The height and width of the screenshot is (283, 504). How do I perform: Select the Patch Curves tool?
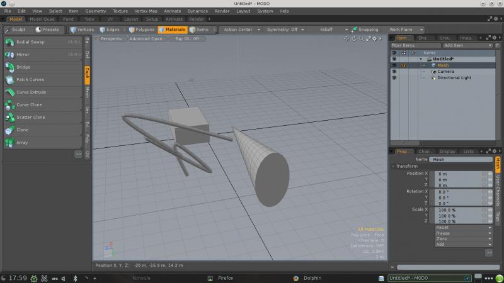(x=43, y=80)
